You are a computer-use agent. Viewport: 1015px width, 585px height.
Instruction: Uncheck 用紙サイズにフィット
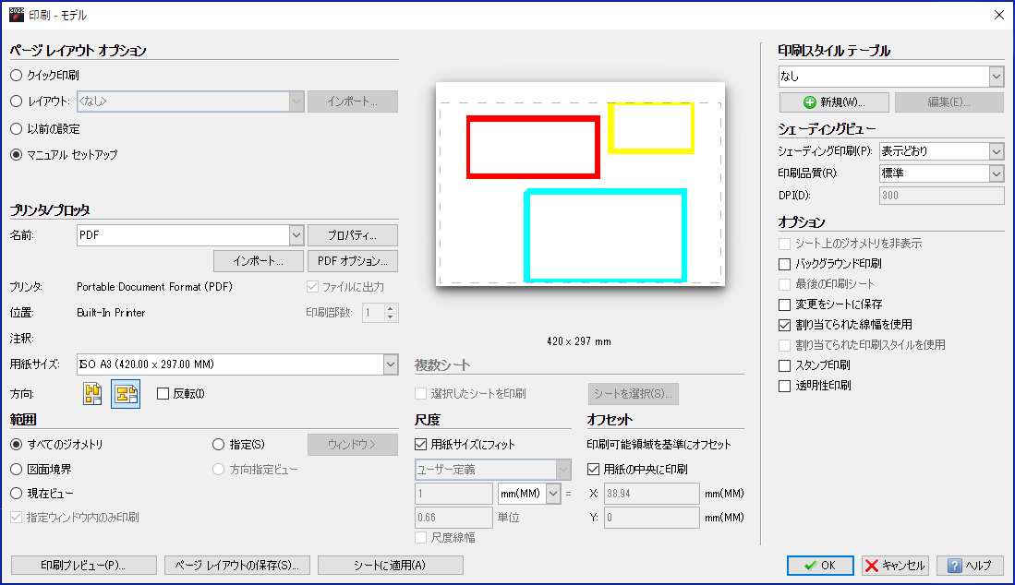coord(423,445)
